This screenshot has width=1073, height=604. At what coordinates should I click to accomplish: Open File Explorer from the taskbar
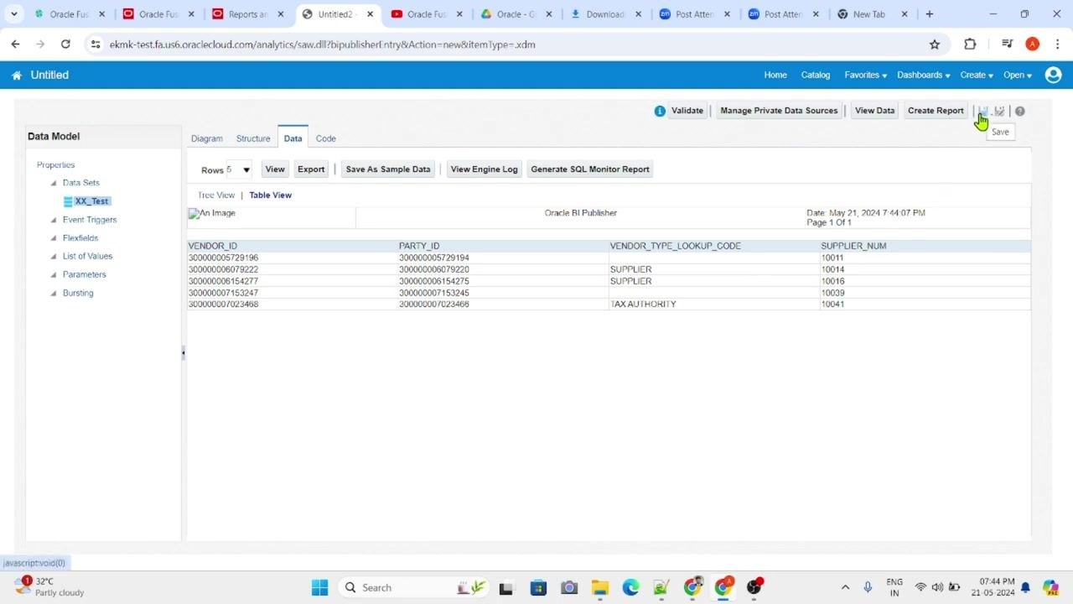pos(599,588)
